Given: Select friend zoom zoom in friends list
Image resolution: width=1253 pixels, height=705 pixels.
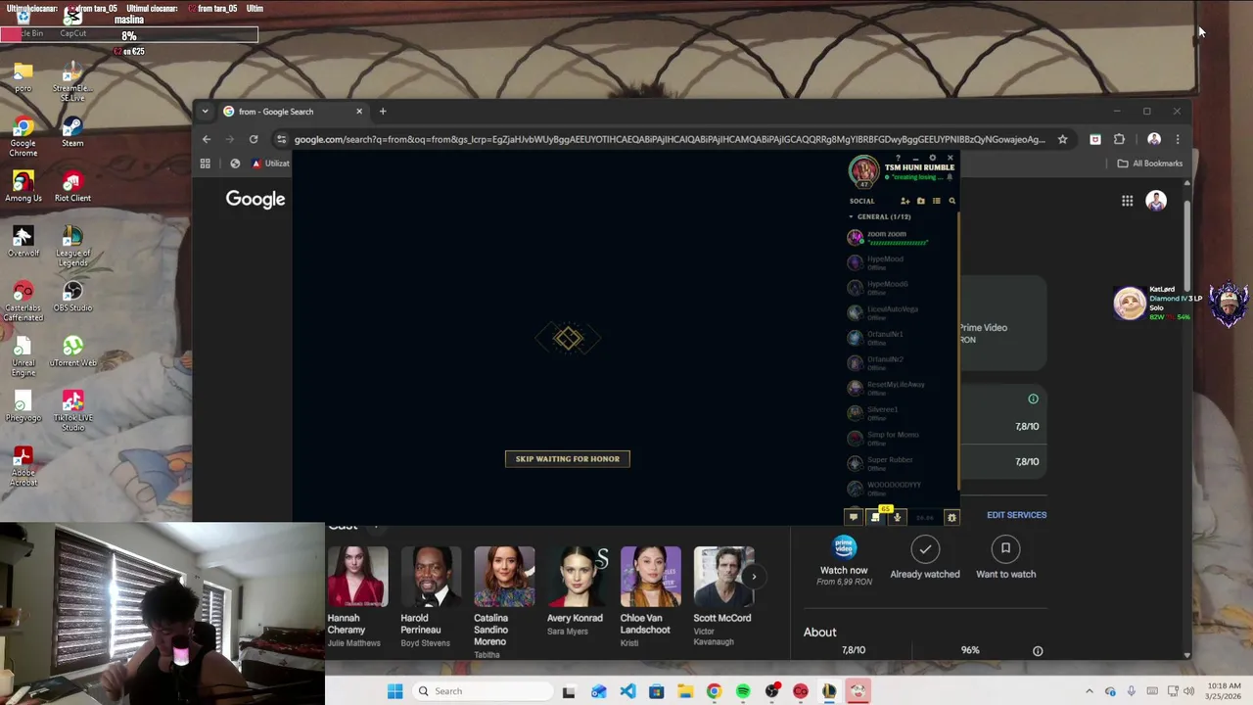Looking at the screenshot, I should 901,237.
